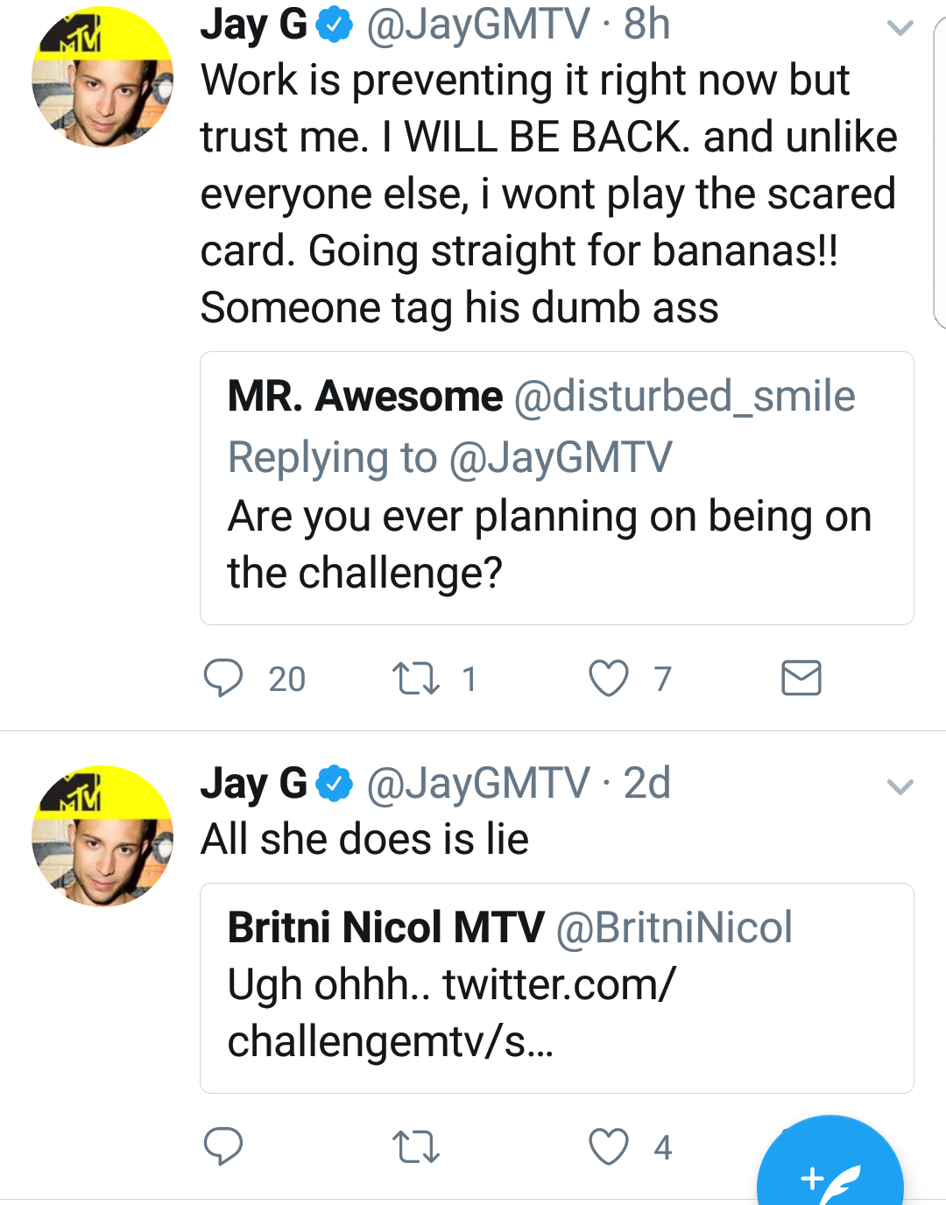The height and width of the screenshot is (1205, 946).
Task: Tap @JayGMTV handle on the 2d tweet
Action: pos(478,783)
